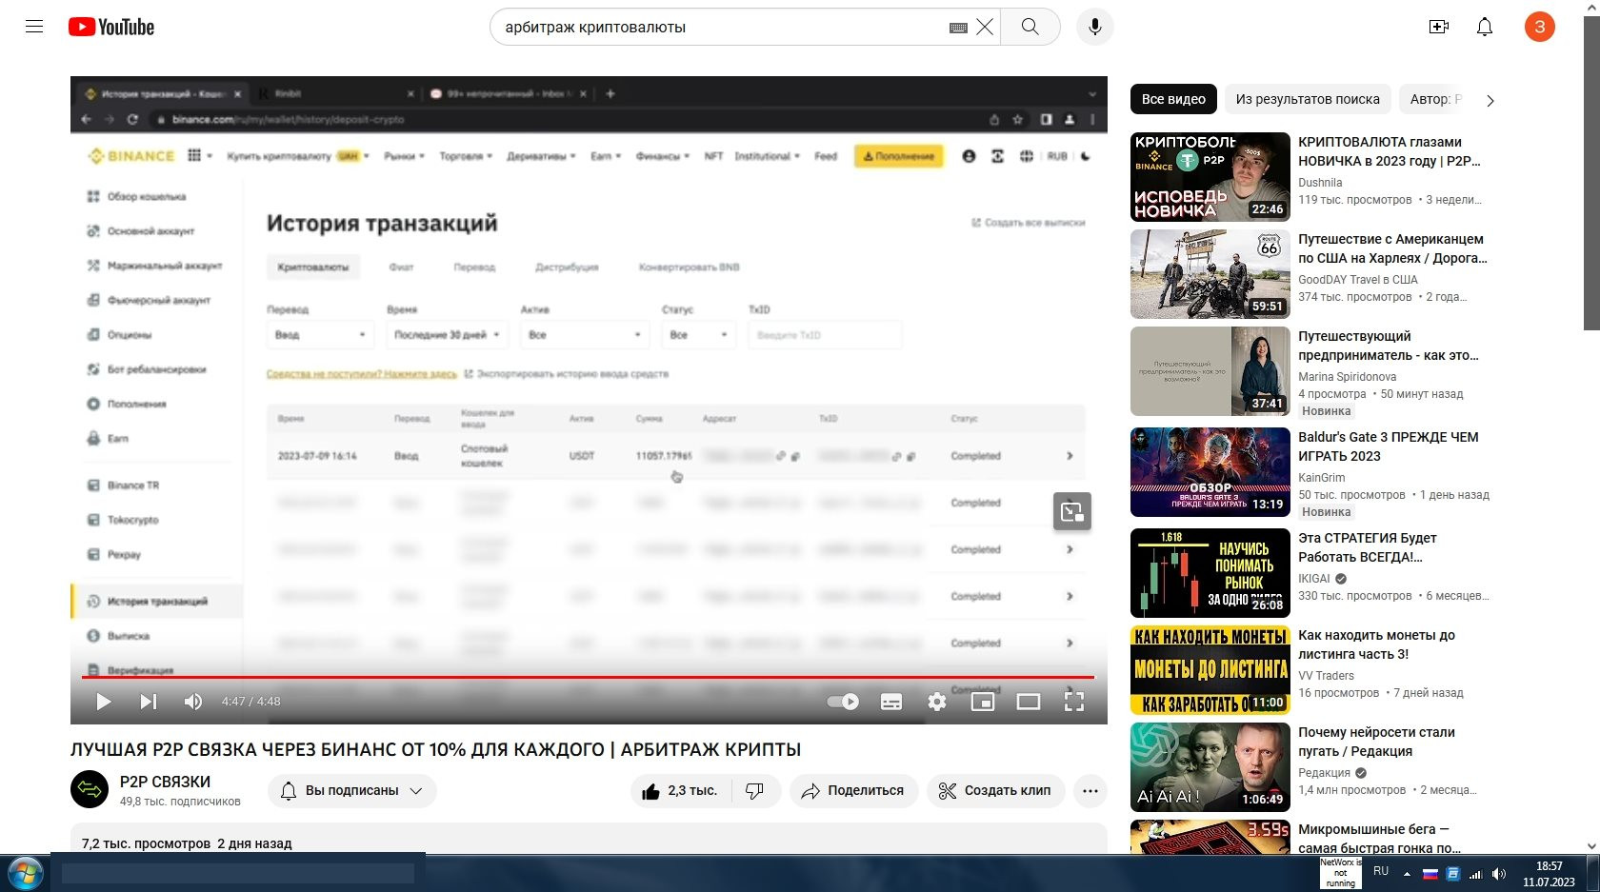1600x892 pixels.
Task: Open the Windows Start button
Action: (x=25, y=873)
